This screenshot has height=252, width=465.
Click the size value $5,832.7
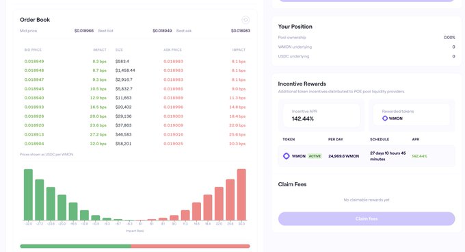tap(124, 89)
